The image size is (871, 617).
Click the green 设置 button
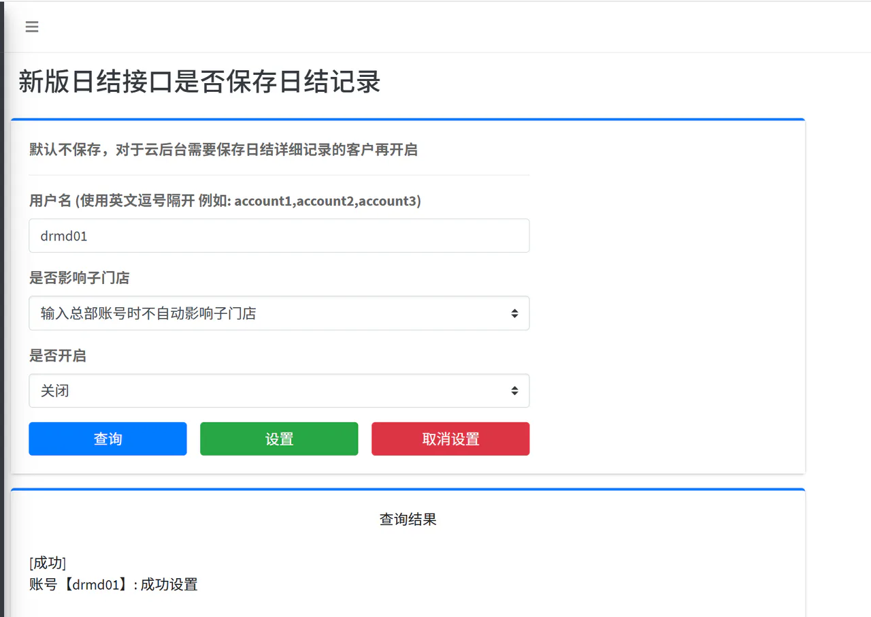pos(279,439)
